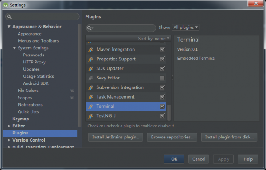
Task: Click the Maven Integration plugin icon
Action: click(x=91, y=50)
